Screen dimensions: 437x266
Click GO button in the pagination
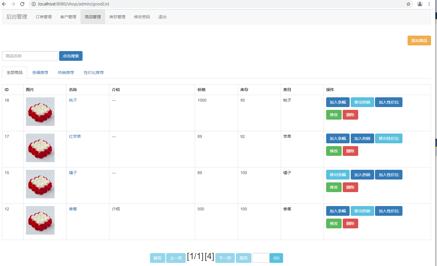coord(276,258)
